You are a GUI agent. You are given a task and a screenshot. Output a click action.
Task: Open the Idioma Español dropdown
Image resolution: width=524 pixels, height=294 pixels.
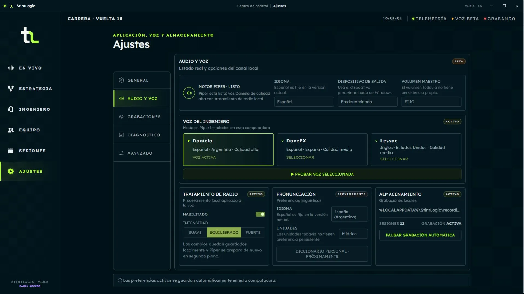point(304,102)
